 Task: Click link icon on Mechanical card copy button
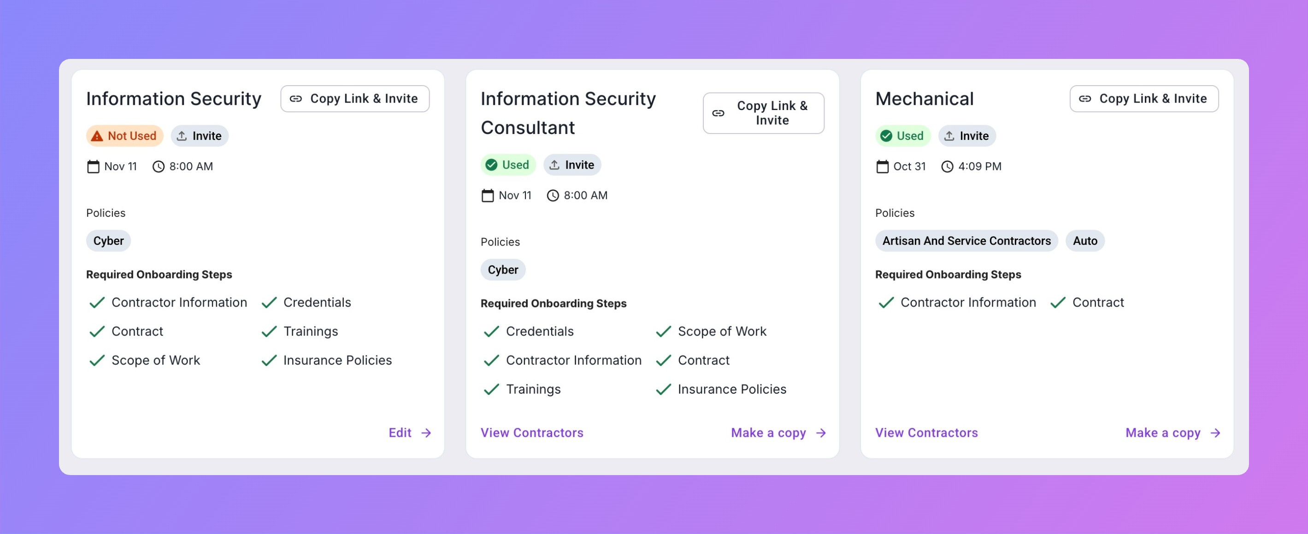(1084, 99)
